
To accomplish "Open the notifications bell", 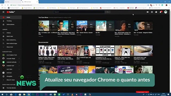I will [x=161, y=12].
